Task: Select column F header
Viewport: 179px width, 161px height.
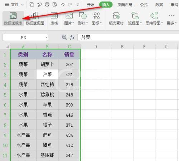Action: (x=144, y=47)
